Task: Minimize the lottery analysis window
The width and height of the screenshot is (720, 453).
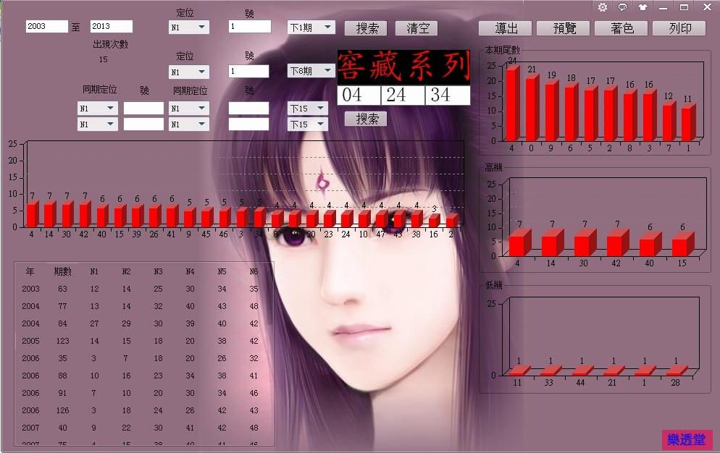Action: pos(663,7)
